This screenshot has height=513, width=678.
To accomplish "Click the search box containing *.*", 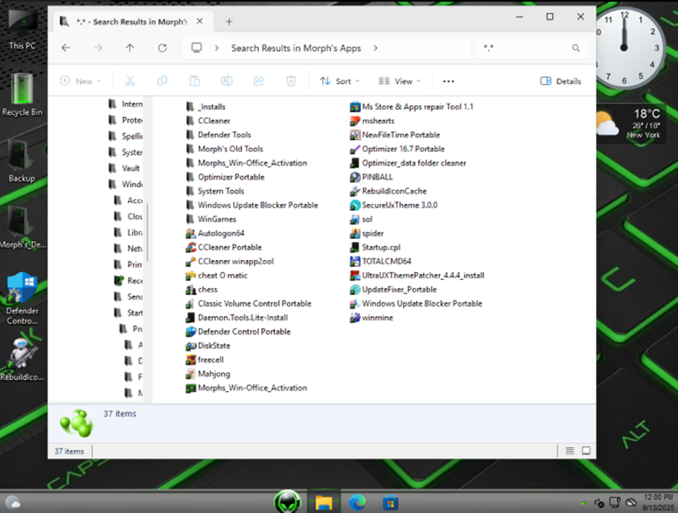I will [x=525, y=48].
